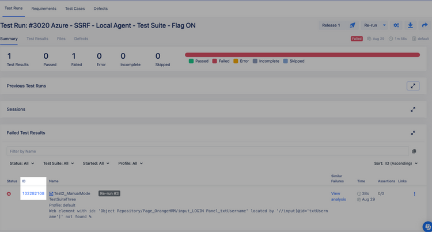This screenshot has height=232, width=432.
Task: Collapse the Failed Test Results panel
Action: click(x=412, y=133)
